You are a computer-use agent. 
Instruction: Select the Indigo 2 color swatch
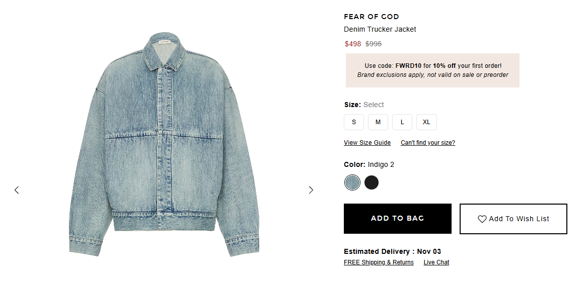352,182
